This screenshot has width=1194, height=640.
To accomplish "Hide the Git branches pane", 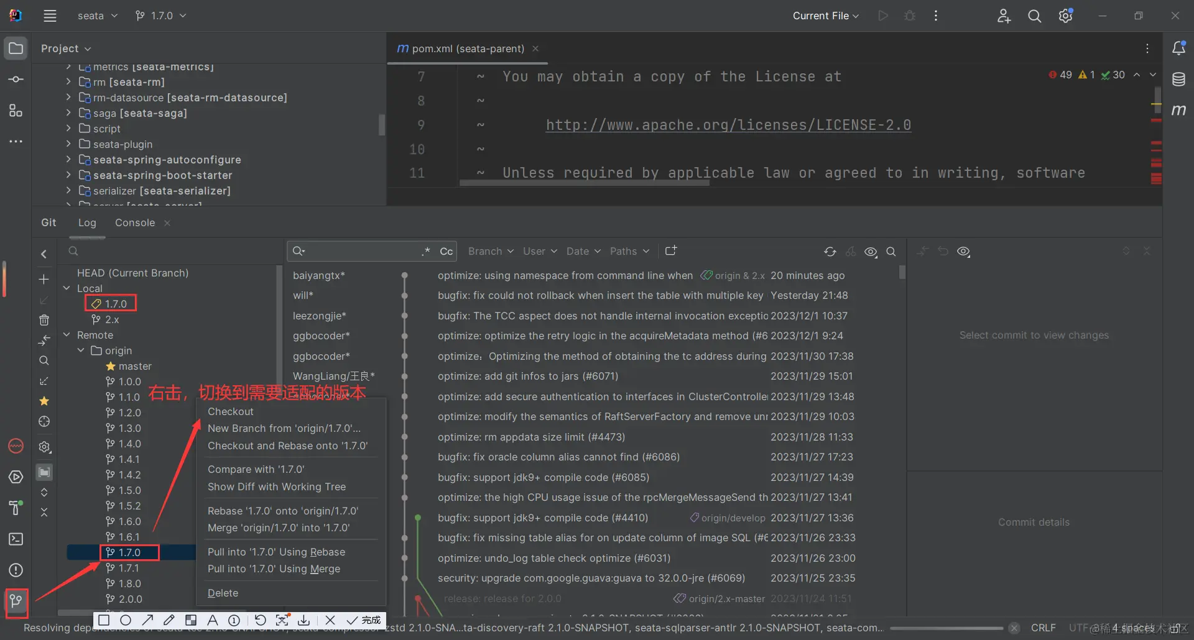I will [44, 254].
